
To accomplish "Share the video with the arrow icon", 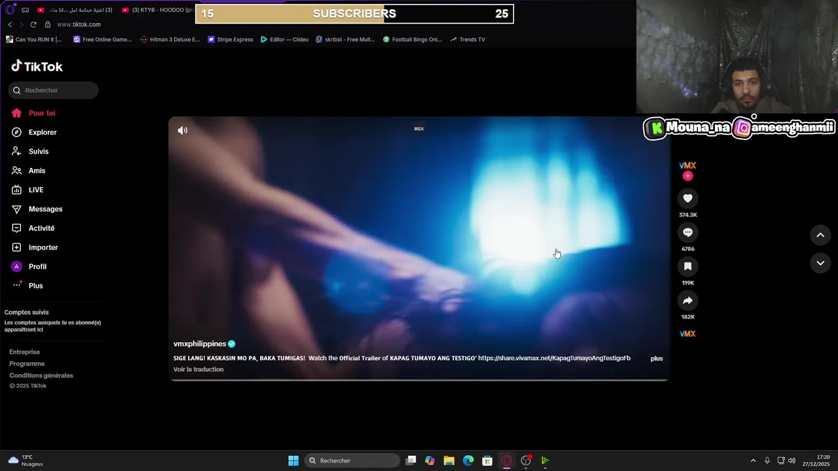I will pyautogui.click(x=687, y=300).
